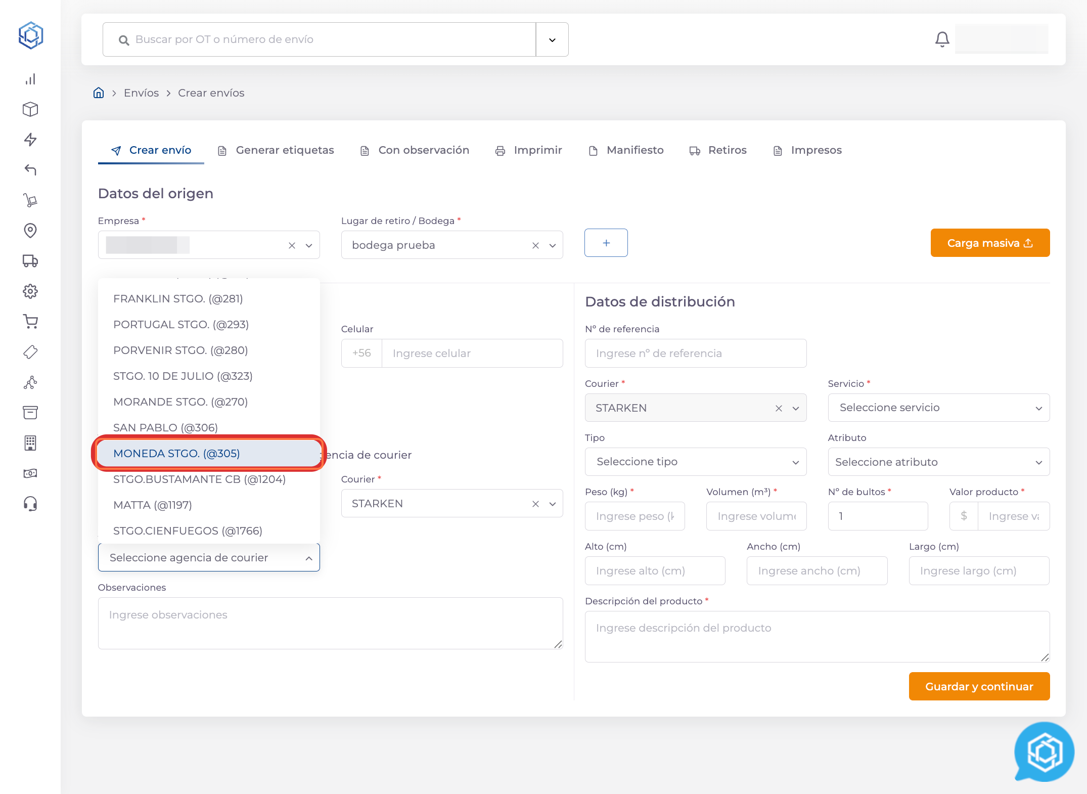Image resolution: width=1087 pixels, height=794 pixels.
Task: Click the delivery truck sidebar icon
Action: 30,261
